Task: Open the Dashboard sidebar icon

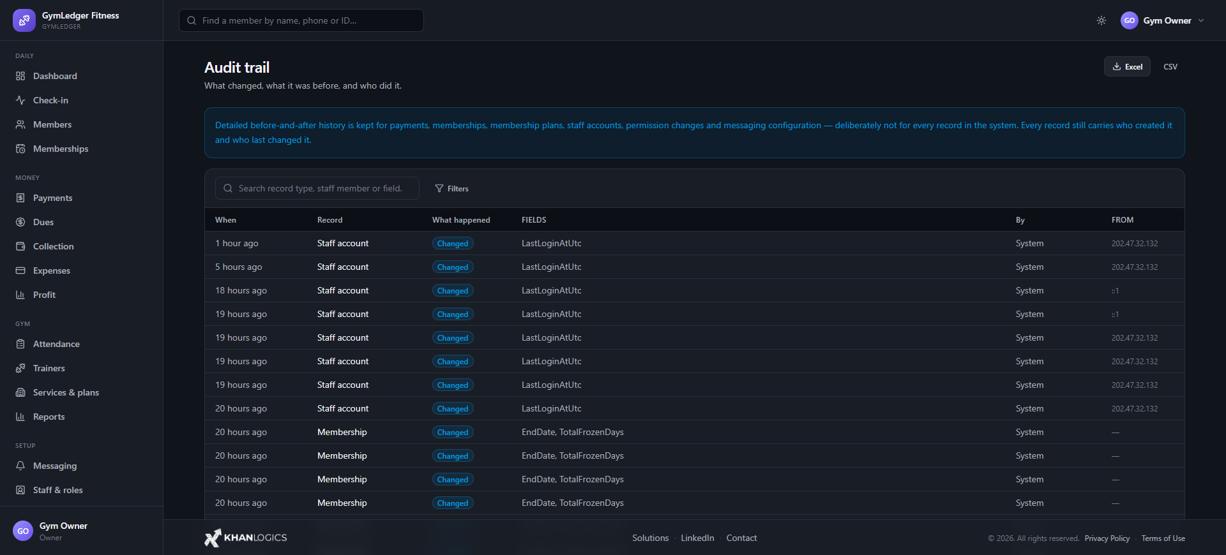Action: pos(20,76)
